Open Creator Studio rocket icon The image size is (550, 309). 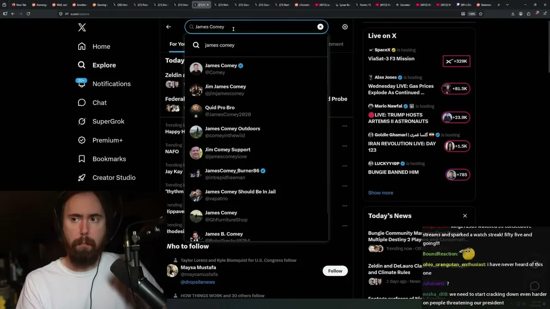(x=82, y=177)
